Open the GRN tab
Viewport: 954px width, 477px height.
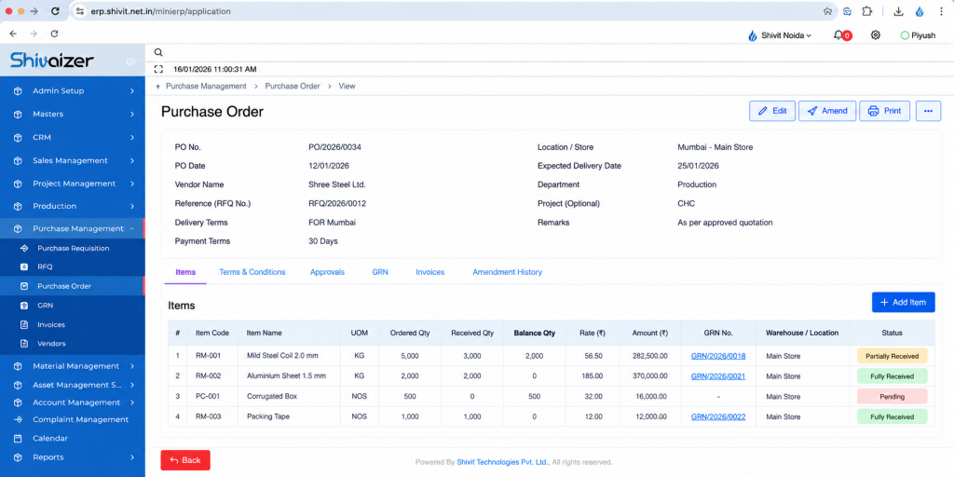click(380, 273)
